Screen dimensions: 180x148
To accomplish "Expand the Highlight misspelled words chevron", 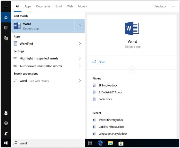I will point(80,58).
